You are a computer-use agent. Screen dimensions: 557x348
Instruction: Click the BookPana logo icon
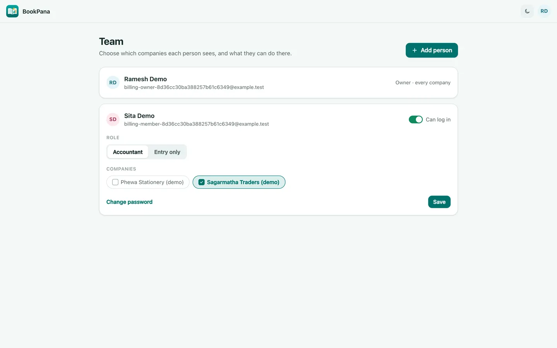tap(12, 11)
